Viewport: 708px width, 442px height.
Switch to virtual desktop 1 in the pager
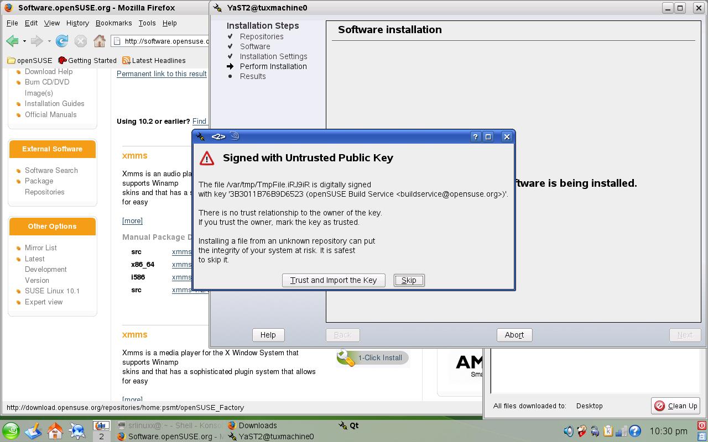(101, 425)
